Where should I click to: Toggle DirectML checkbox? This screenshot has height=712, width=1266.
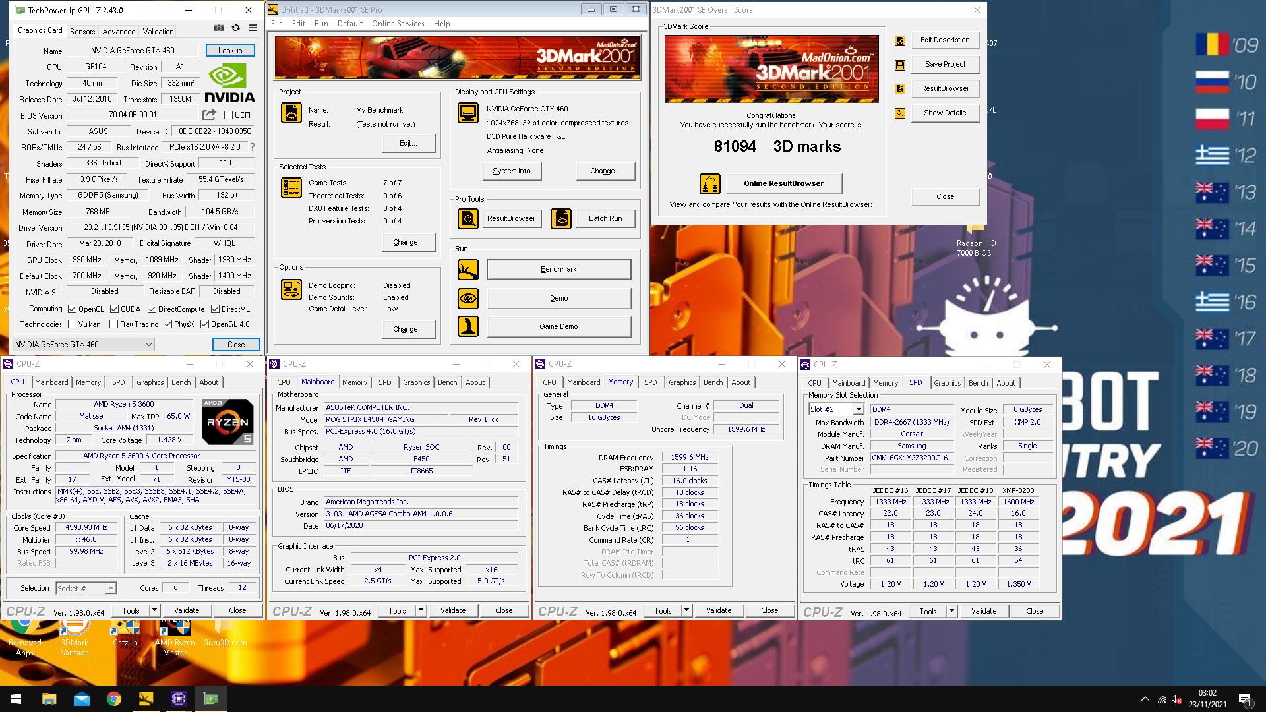tap(216, 309)
